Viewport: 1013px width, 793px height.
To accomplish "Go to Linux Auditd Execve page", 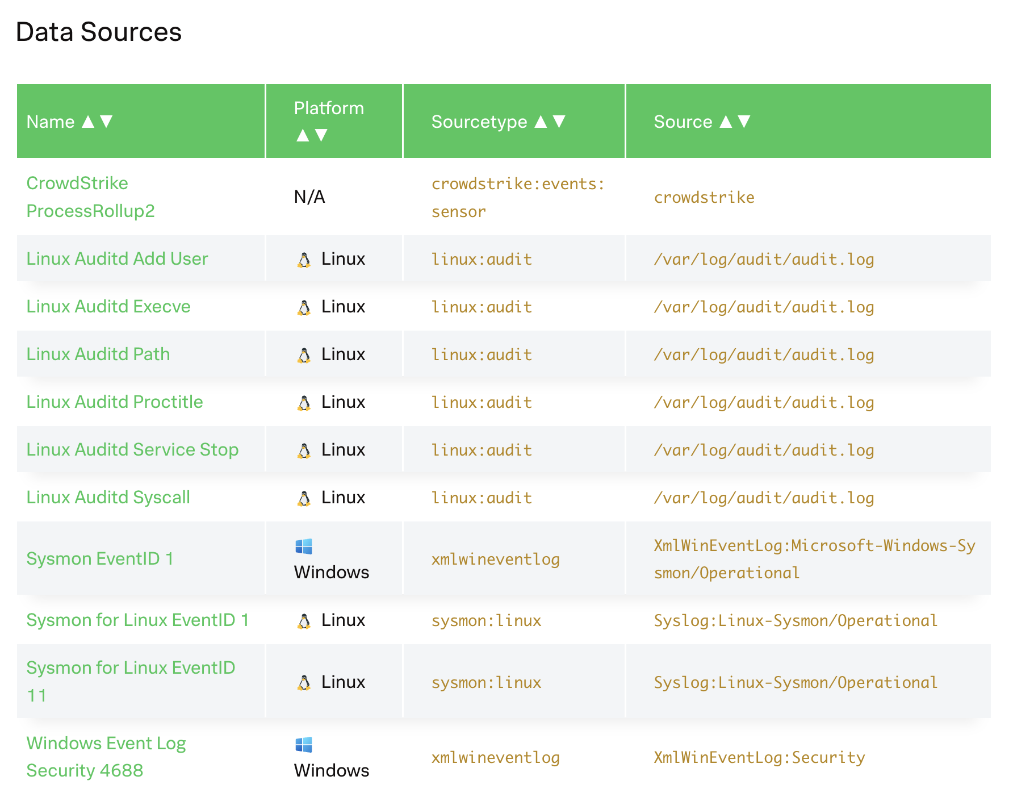I will point(108,307).
